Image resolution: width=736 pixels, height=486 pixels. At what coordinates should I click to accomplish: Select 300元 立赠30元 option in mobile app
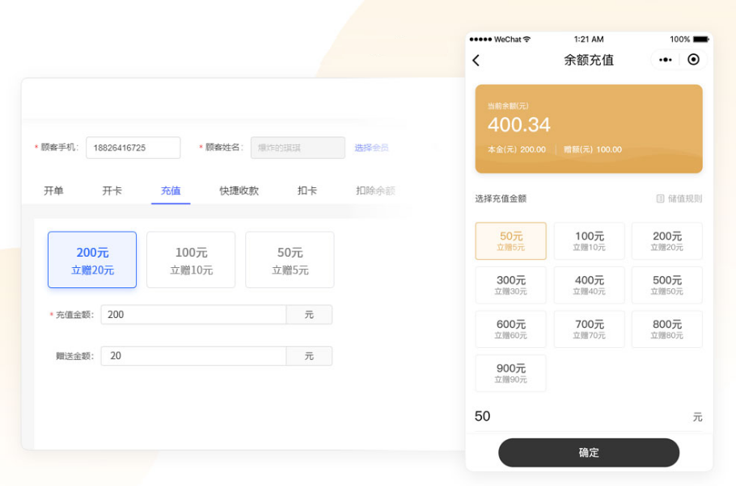(x=510, y=285)
